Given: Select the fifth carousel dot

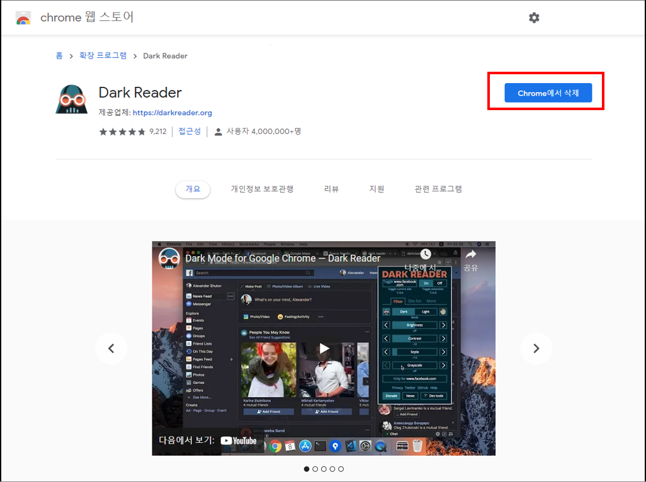Looking at the screenshot, I should pyautogui.click(x=341, y=469).
